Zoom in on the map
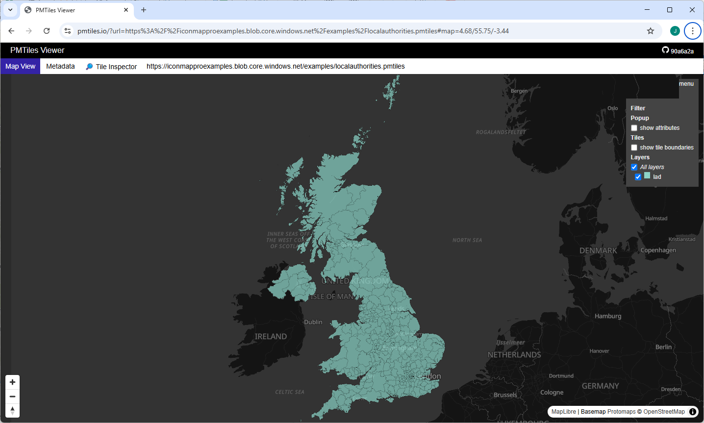 pos(13,382)
